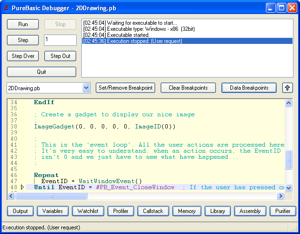Click the horizontal scrollbar thumb
This screenshot has height=234, width=300.
(x=51, y=196)
